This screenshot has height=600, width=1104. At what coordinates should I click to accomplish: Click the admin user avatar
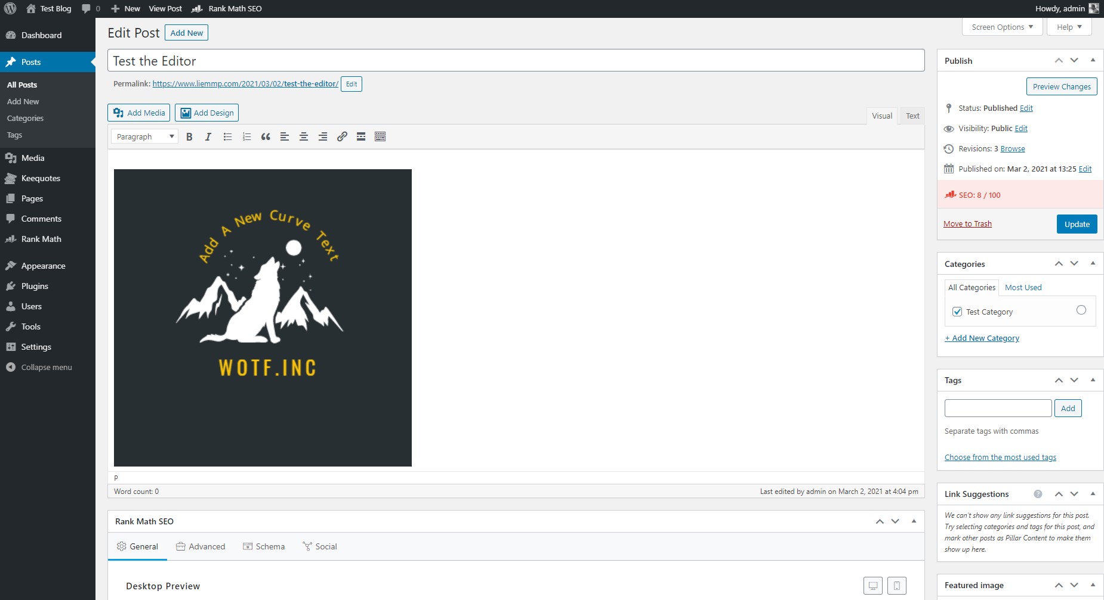pos(1094,8)
